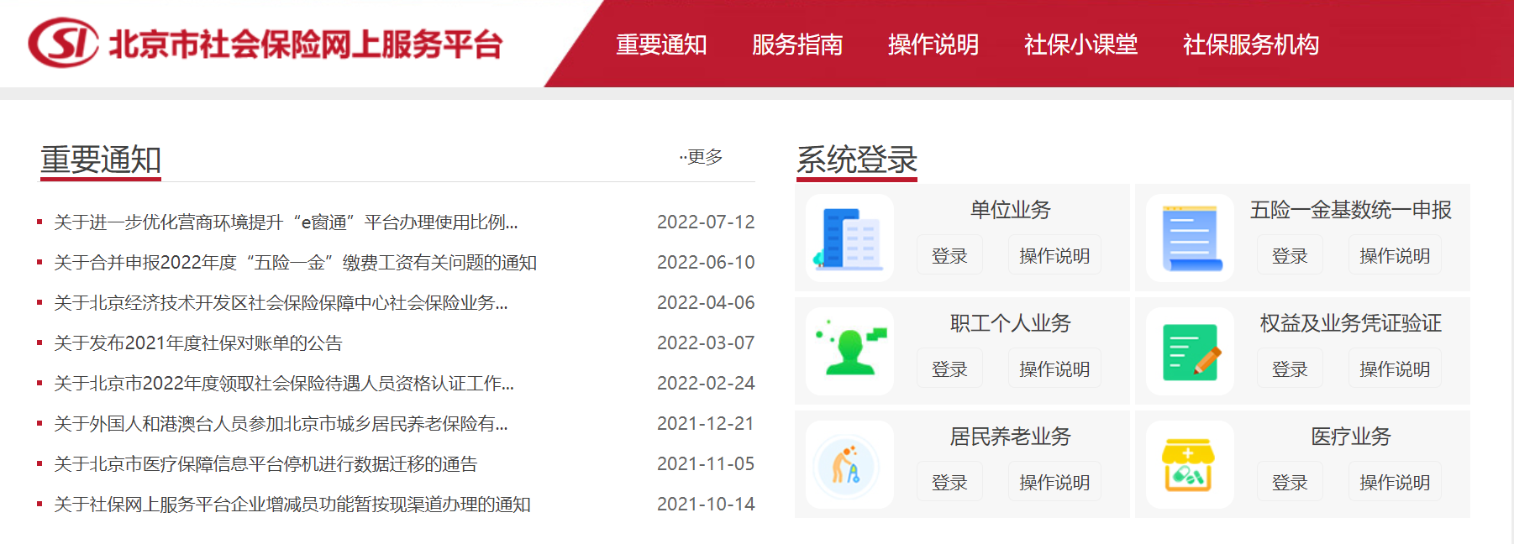This screenshot has width=1514, height=544.
Task: Go to 操作说明 in top navigation
Action: point(933,44)
